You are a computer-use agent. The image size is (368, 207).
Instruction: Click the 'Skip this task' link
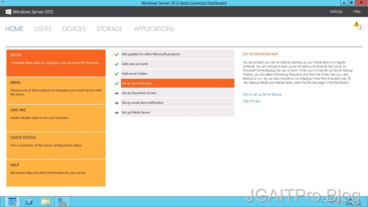[251, 101]
